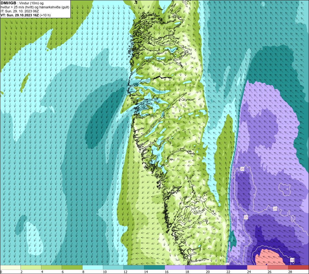Image resolution: width=309 pixels, height=274 pixels.
Task: Click the legend scale value "24"
Action: click(249, 272)
